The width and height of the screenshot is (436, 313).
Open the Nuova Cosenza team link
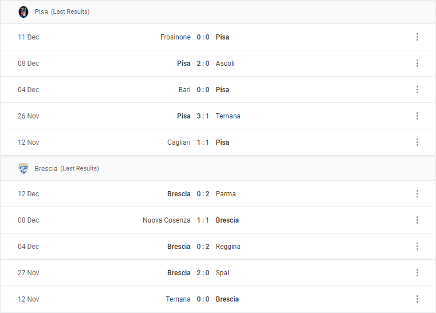(x=167, y=220)
